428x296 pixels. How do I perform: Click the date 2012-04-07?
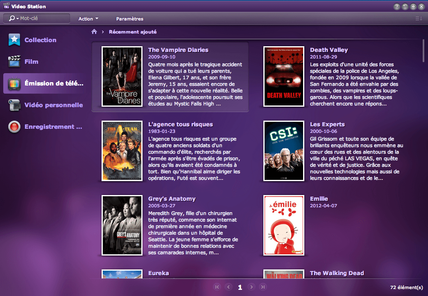click(324, 206)
